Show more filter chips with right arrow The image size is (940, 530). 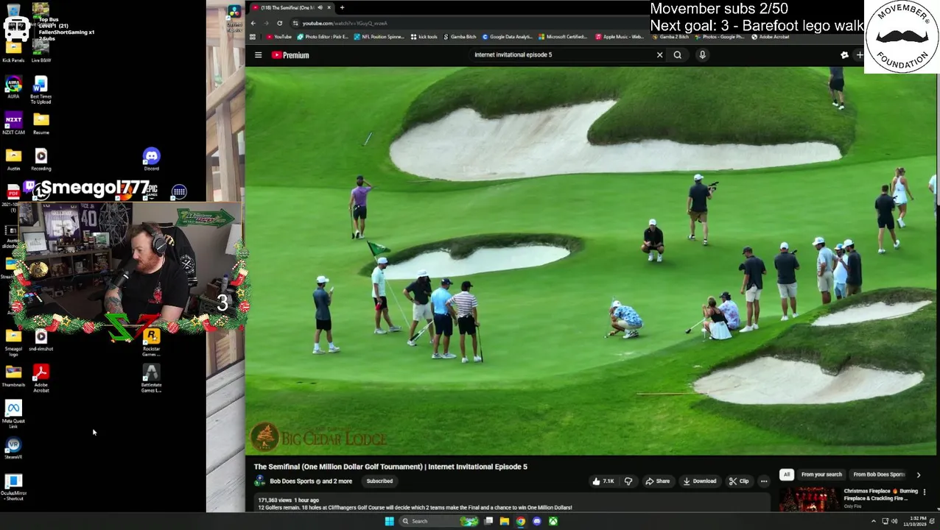tap(918, 475)
